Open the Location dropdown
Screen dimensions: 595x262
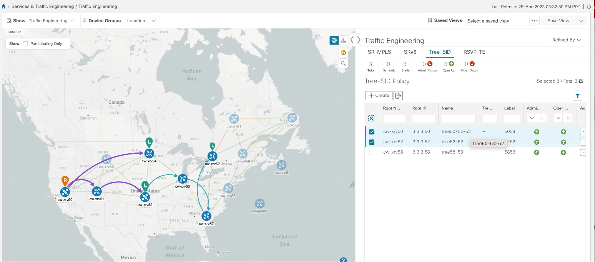[141, 20]
